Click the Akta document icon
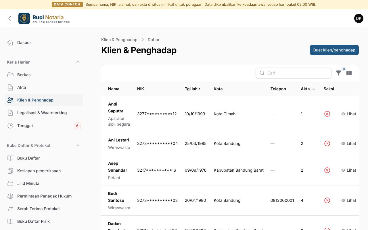 (x=10, y=87)
